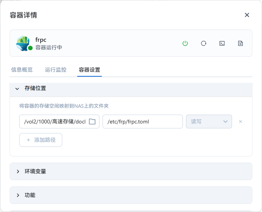
Task: Switch to the 运行监控 tab
Action: [x=56, y=70]
